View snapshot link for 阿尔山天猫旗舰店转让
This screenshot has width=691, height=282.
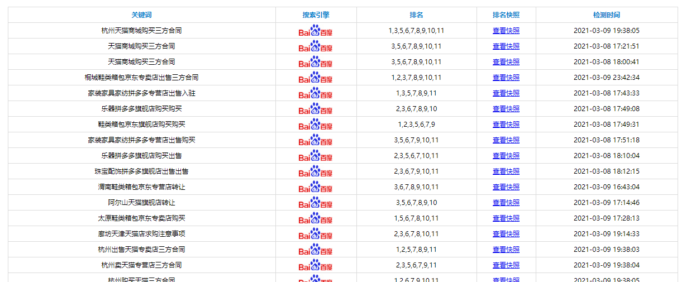point(506,203)
